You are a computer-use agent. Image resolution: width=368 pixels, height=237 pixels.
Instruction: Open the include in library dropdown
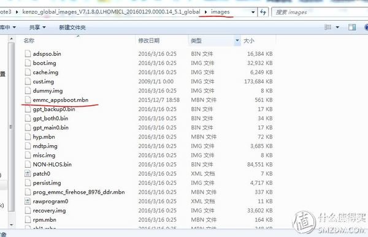point(8,28)
